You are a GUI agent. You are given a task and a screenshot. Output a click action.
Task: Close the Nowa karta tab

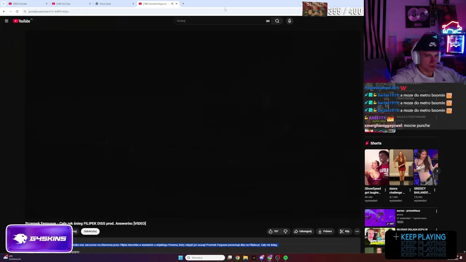coord(133,4)
